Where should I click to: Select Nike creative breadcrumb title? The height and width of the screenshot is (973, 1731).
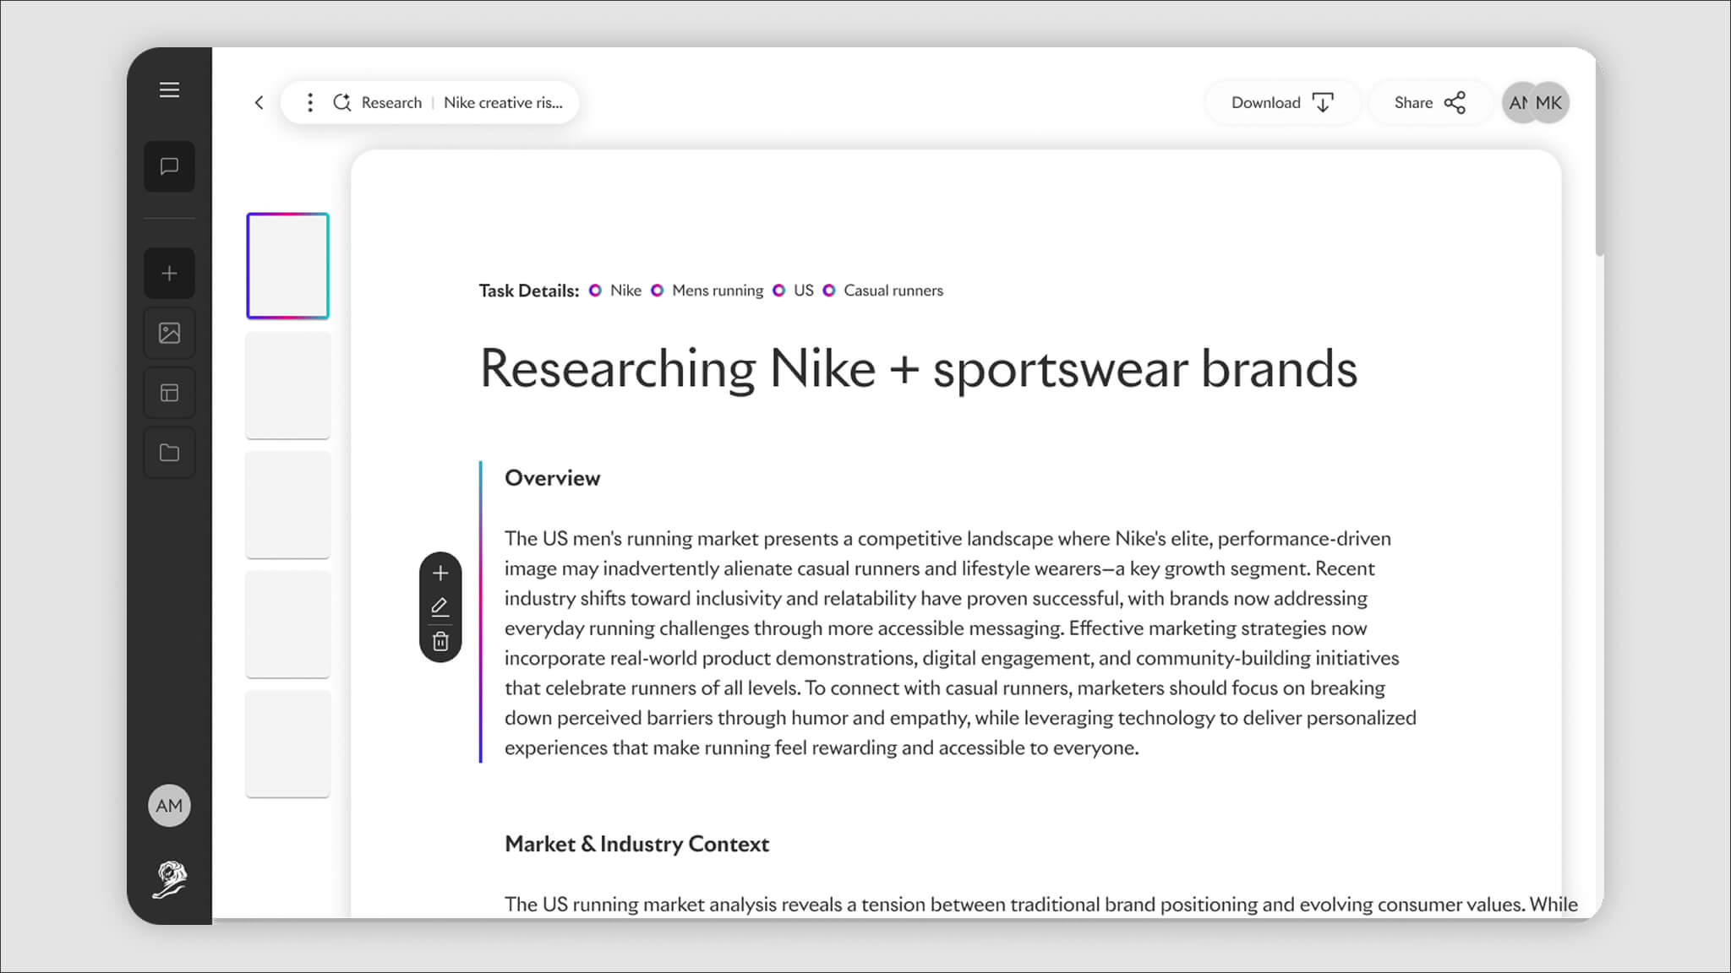coord(503,102)
